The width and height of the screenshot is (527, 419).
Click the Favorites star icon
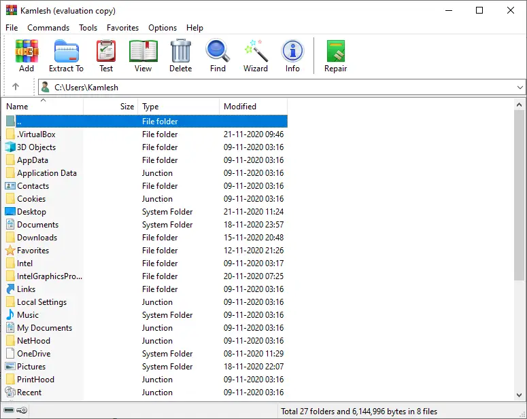[10, 250]
